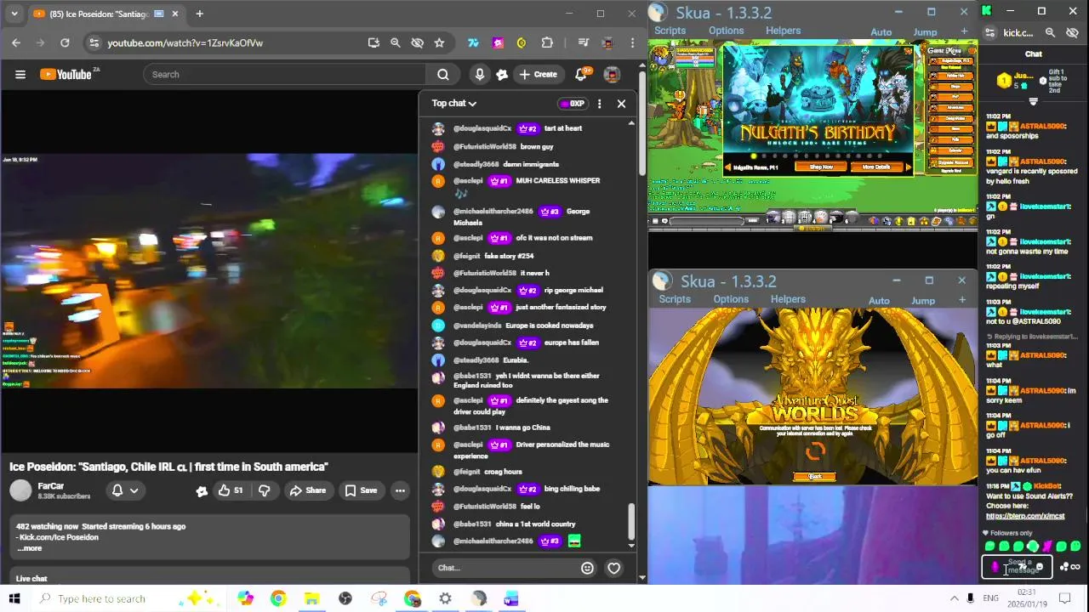Open Helpers menu in top Skua window
This screenshot has width=1089, height=612.
point(783,31)
